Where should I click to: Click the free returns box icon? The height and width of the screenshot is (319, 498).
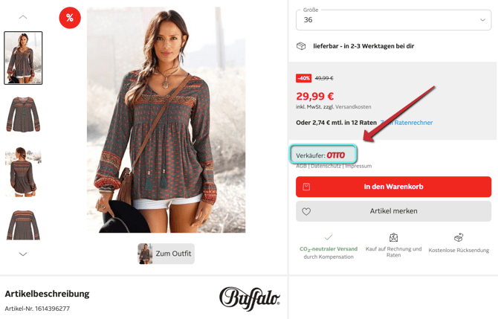pos(459,237)
